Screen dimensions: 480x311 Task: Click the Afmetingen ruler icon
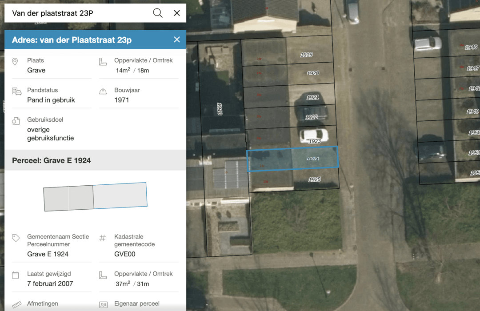tap(16, 305)
